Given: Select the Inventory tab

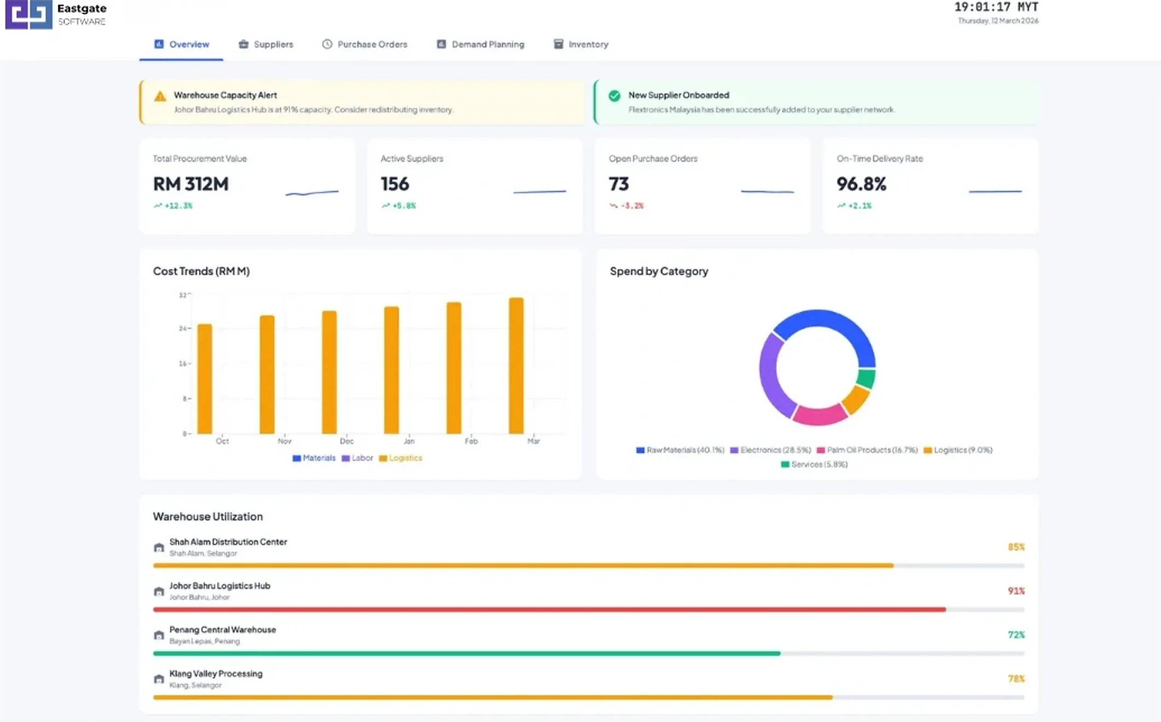Looking at the screenshot, I should point(581,44).
